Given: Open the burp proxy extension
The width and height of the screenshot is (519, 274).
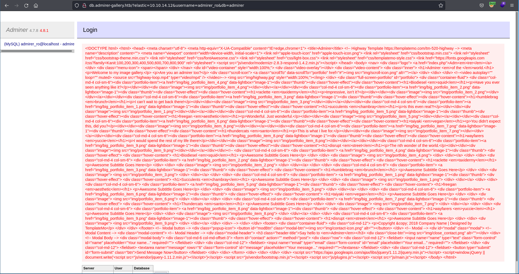Looking at the screenshot, I should (492, 5).
